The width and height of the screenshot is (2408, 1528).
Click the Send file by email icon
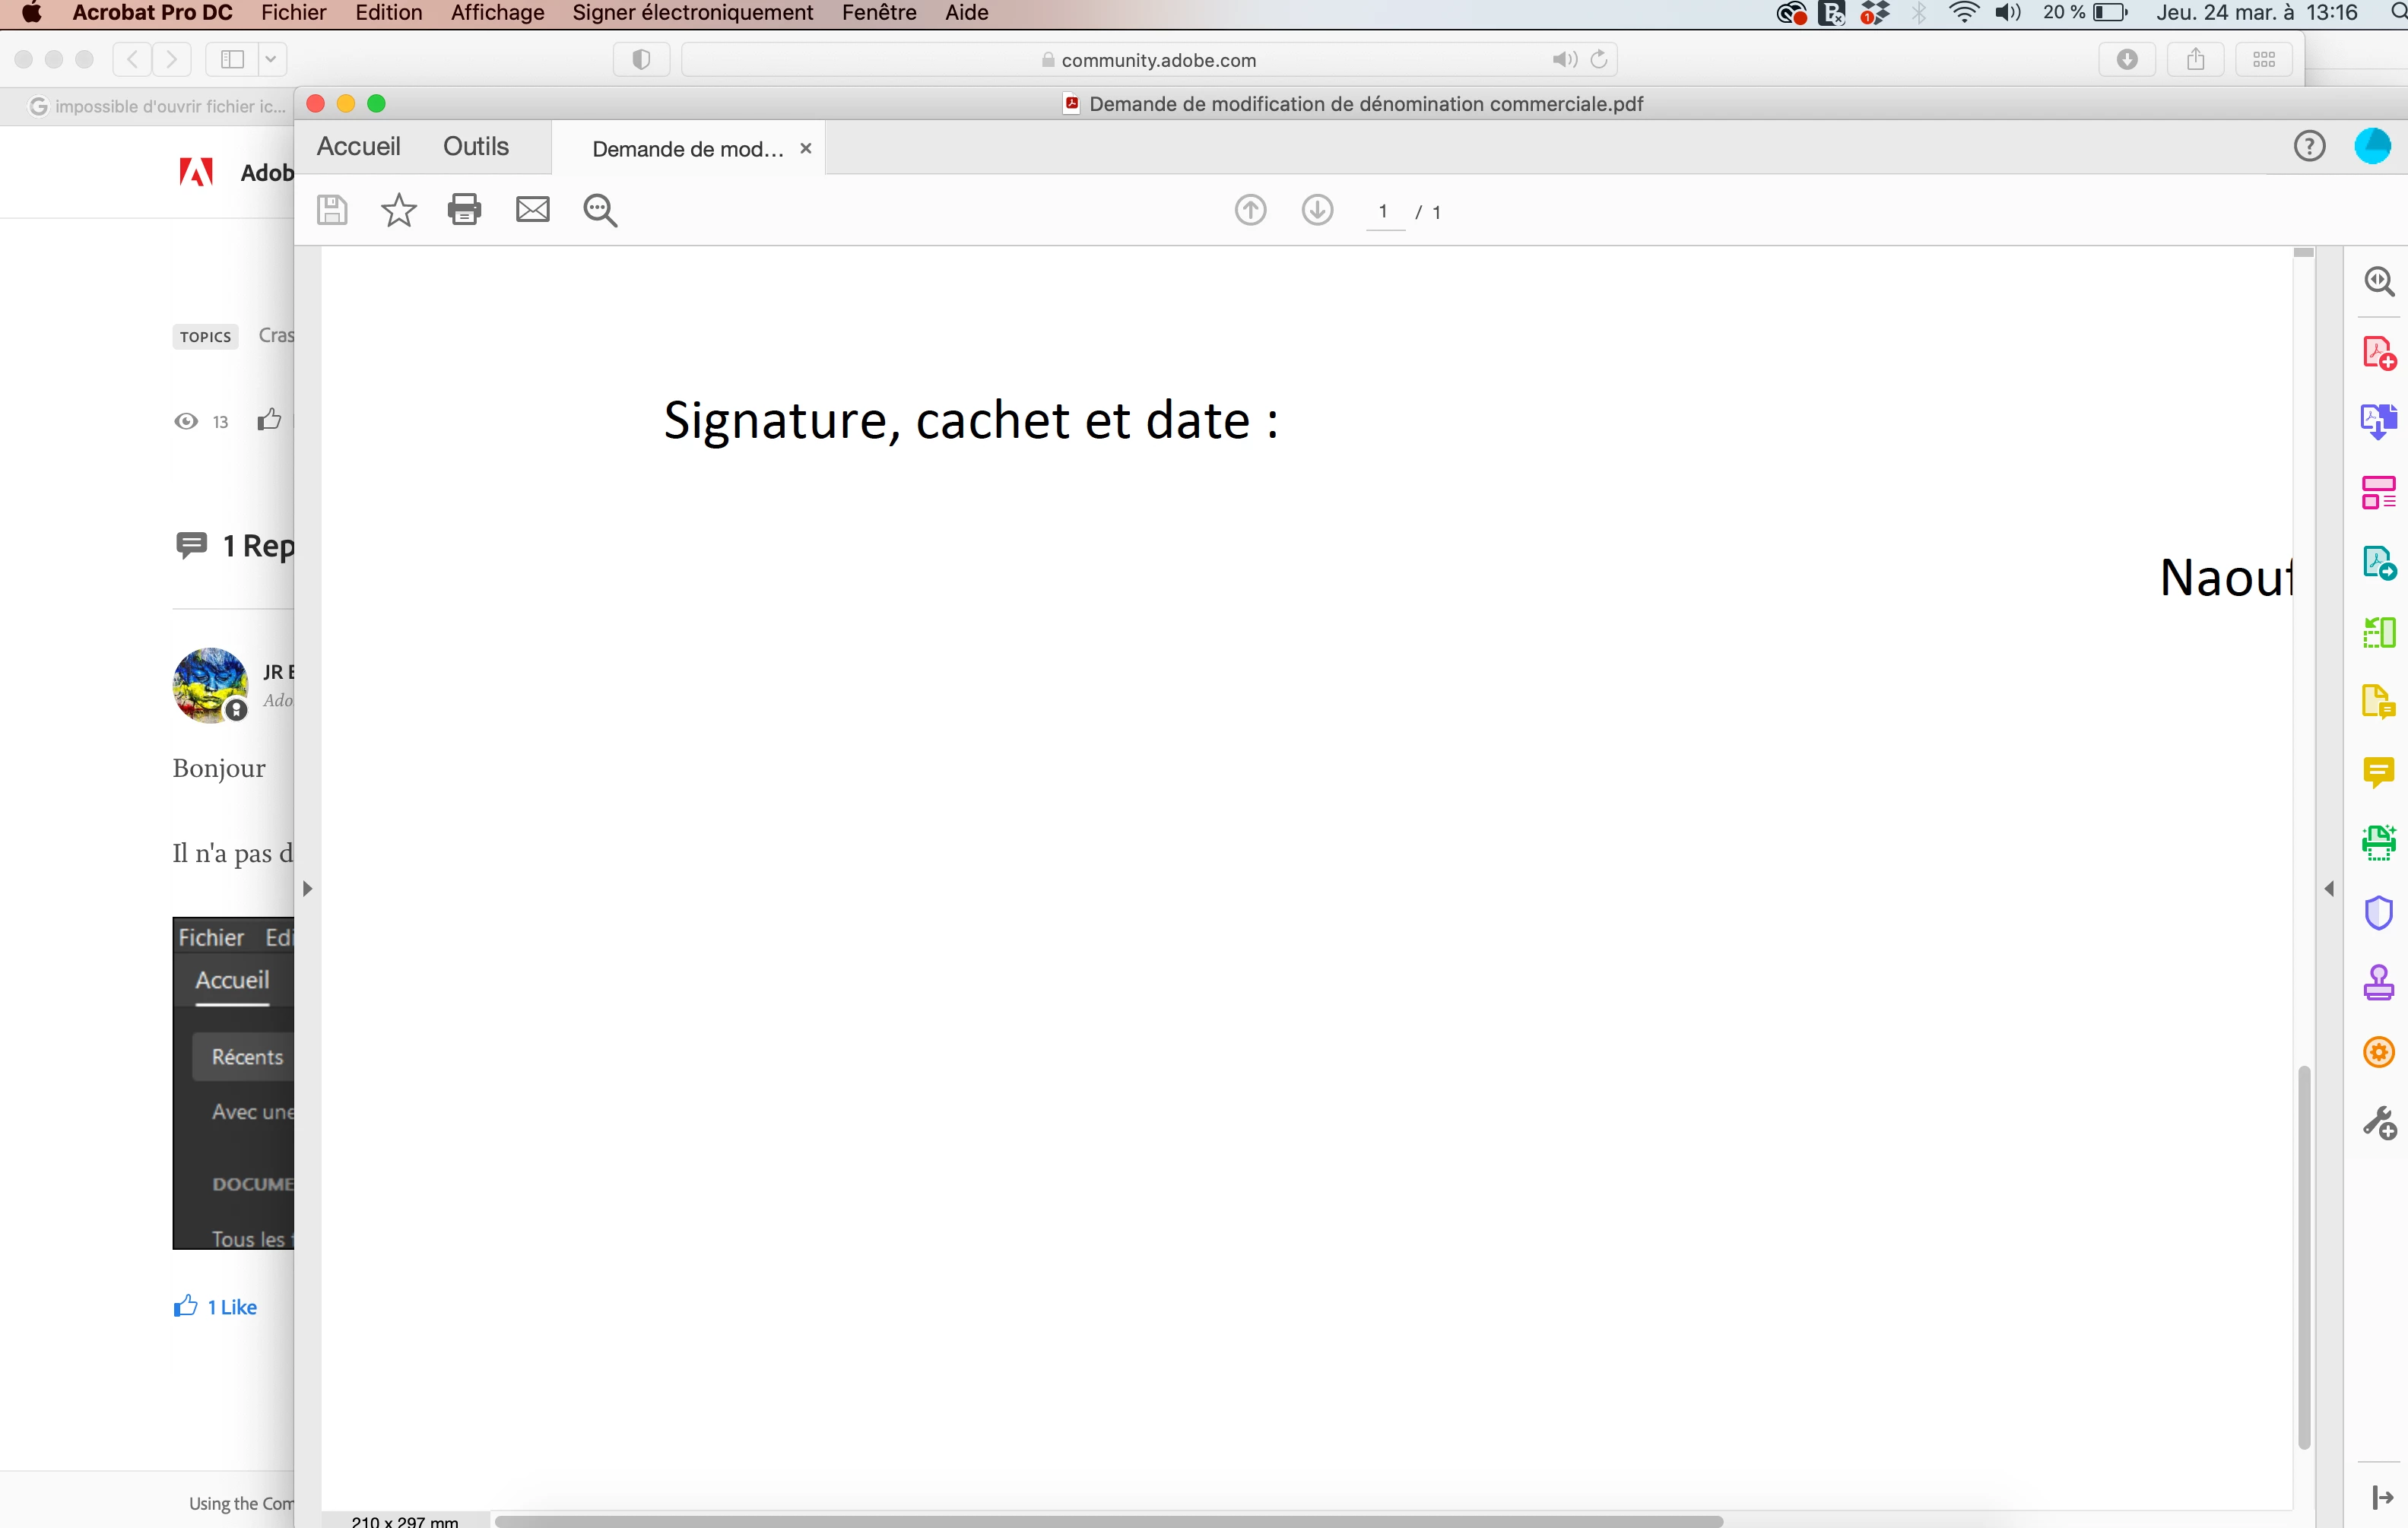(532, 210)
